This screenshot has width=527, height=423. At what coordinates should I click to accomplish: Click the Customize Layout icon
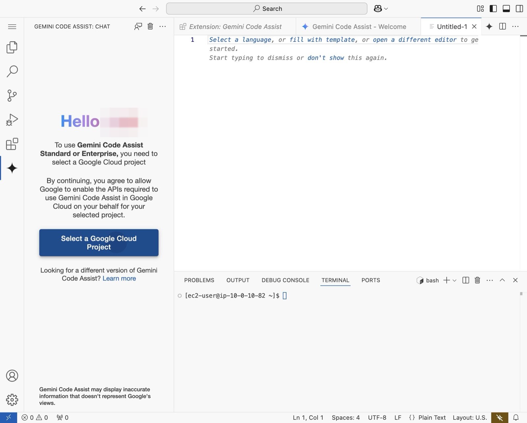[x=481, y=9]
